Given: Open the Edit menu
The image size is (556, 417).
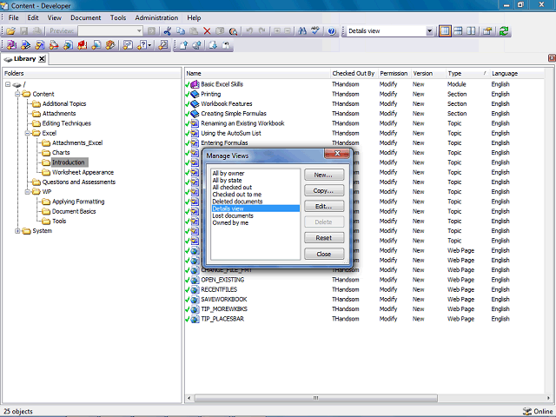Looking at the screenshot, I should tap(33, 17).
